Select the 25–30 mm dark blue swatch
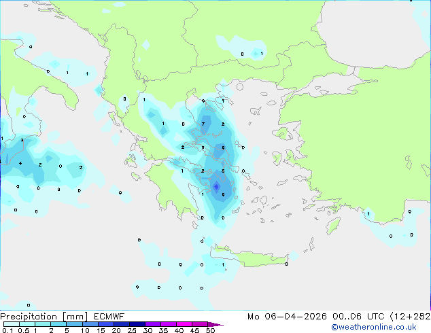Image resolution: width=431 pixels, height=333 pixels. coord(137,324)
